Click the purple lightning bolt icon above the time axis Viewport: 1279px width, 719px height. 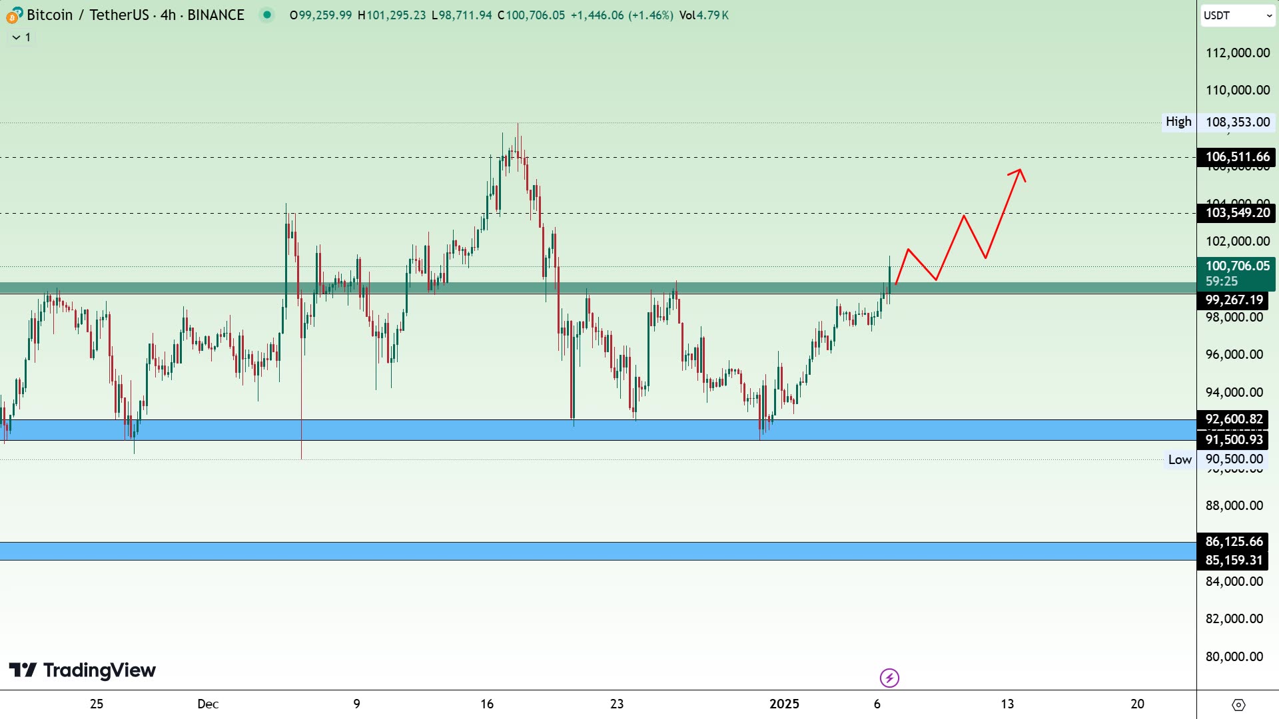pos(891,678)
